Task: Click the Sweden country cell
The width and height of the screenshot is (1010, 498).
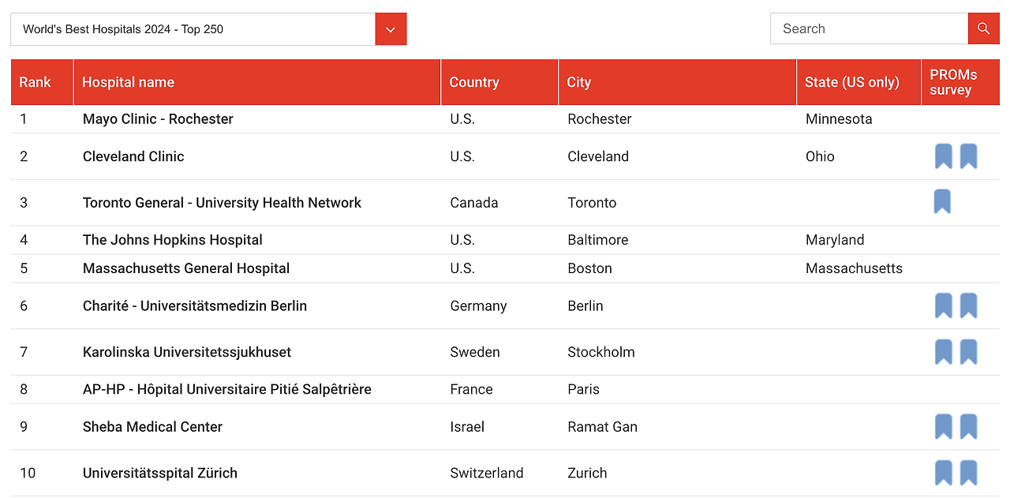Action: [475, 352]
